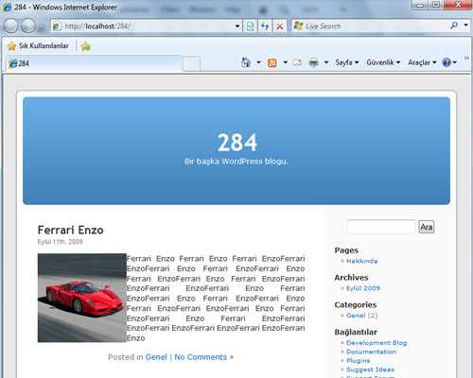Click the Categories sidebar heading
Screen dimensions: 473x378
click(x=356, y=304)
